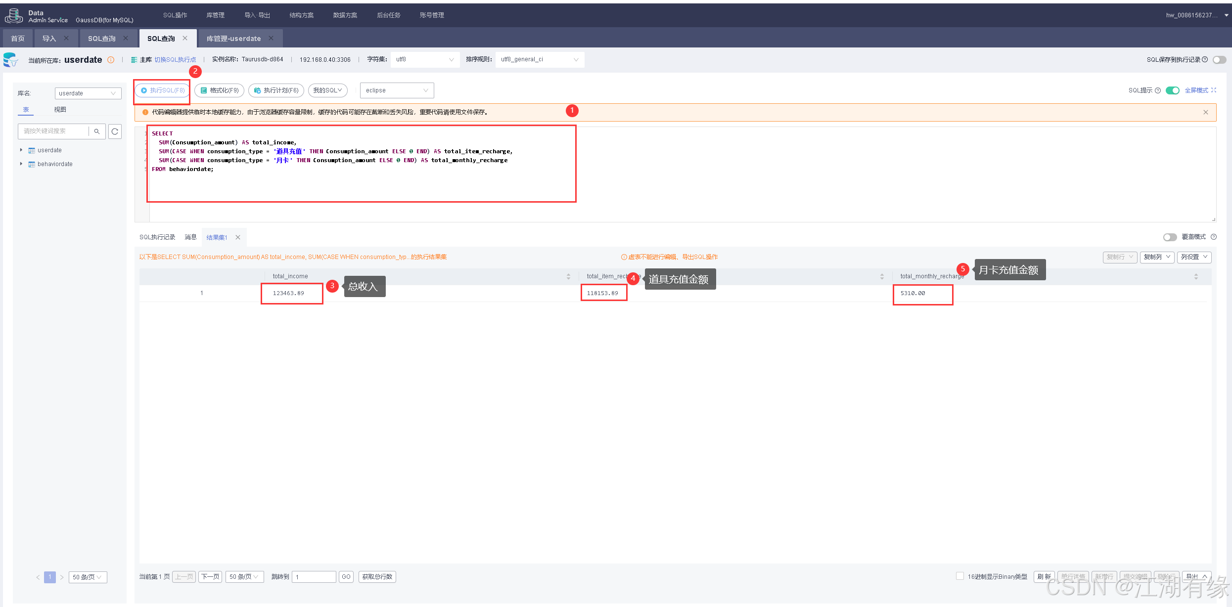Click the execute SQL play button
The width and height of the screenshot is (1232, 607).
pyautogui.click(x=162, y=90)
